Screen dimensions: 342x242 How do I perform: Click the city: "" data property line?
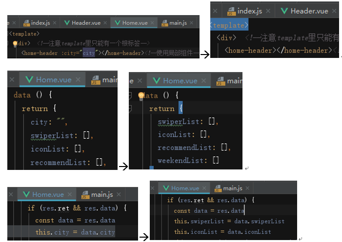pos(49,122)
